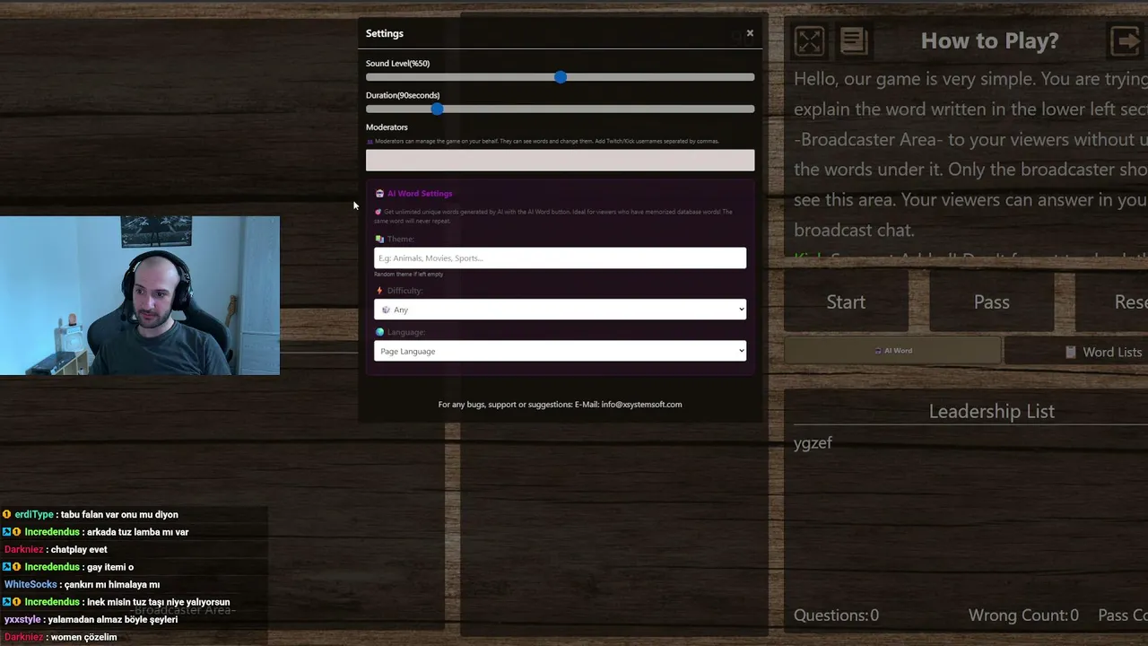Click the AI Word button
This screenshot has height=646, width=1148.
(x=892, y=351)
